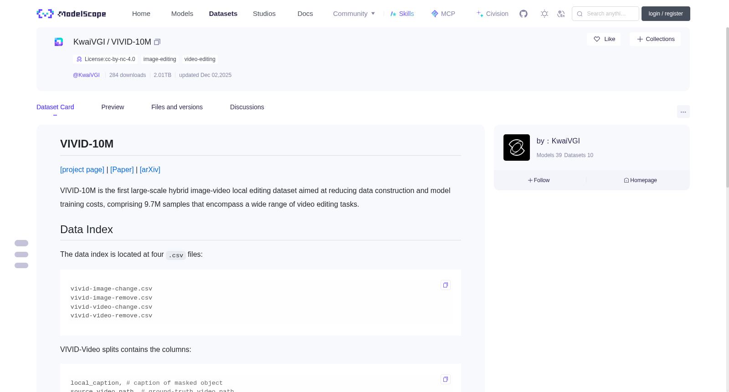Viewport: 729px width, 392px height.
Task: Open the GitHub icon link
Action: point(524,14)
